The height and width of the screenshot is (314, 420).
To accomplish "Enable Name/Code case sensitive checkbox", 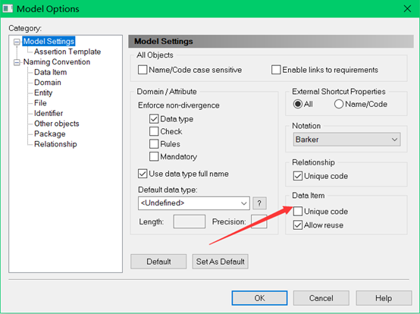I will click(143, 70).
